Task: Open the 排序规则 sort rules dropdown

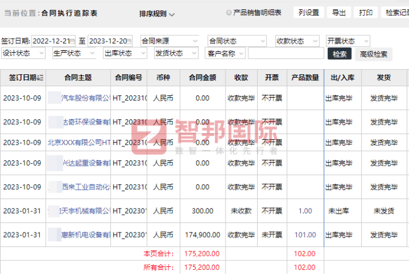Action: click(157, 14)
